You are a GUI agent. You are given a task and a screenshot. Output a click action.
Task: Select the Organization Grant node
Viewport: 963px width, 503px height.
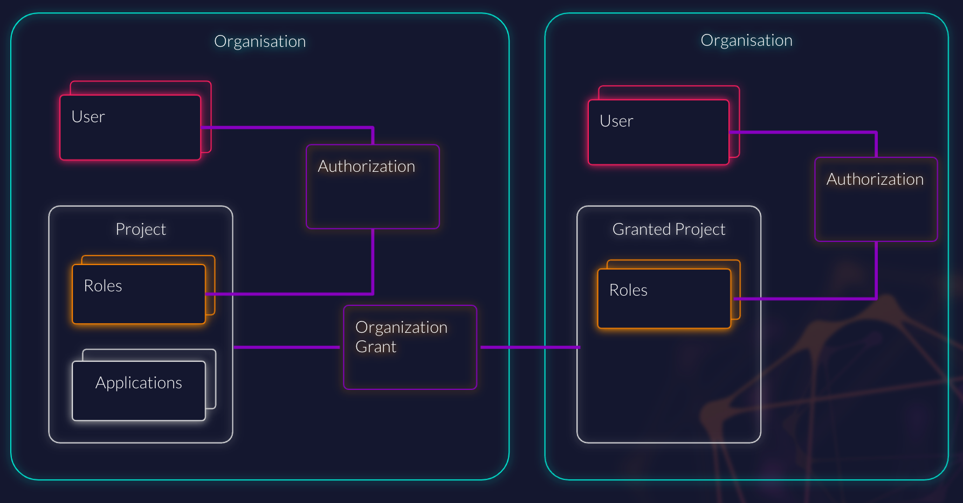(409, 347)
